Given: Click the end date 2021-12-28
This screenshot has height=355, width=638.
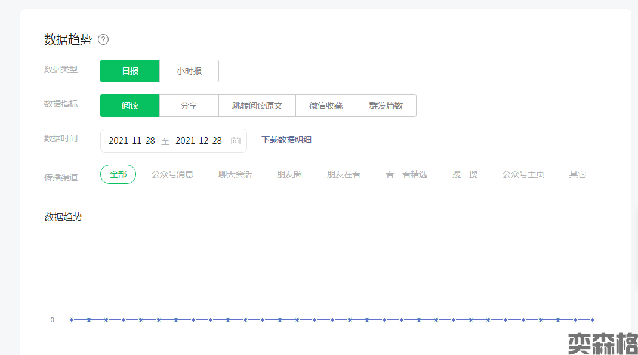Looking at the screenshot, I should tap(199, 141).
